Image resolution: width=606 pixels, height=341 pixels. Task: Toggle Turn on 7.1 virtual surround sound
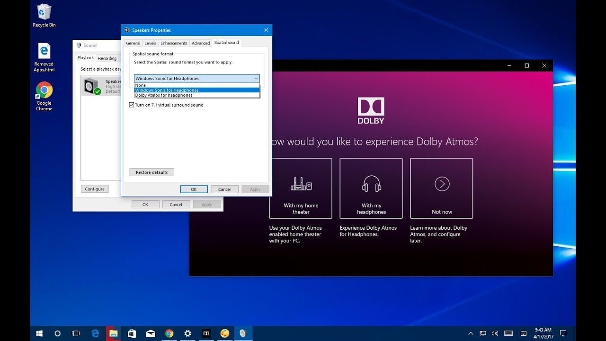(166, 105)
